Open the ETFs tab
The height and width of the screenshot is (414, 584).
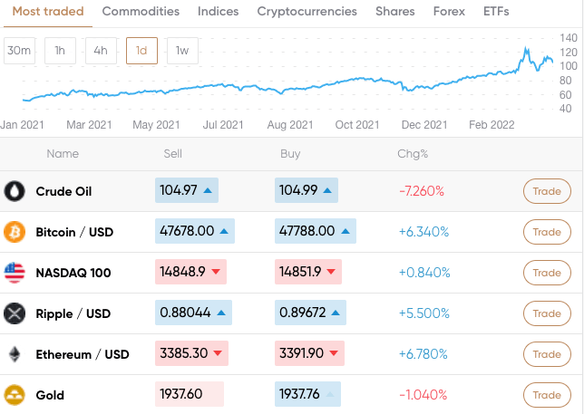tap(496, 12)
